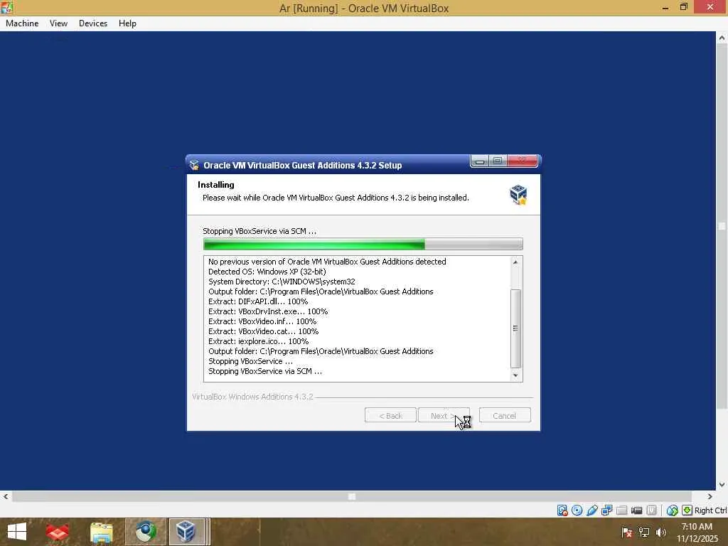This screenshot has width=728, height=546.
Task: Click the VM horizontal scrollbar thumb
Action: 352,496
